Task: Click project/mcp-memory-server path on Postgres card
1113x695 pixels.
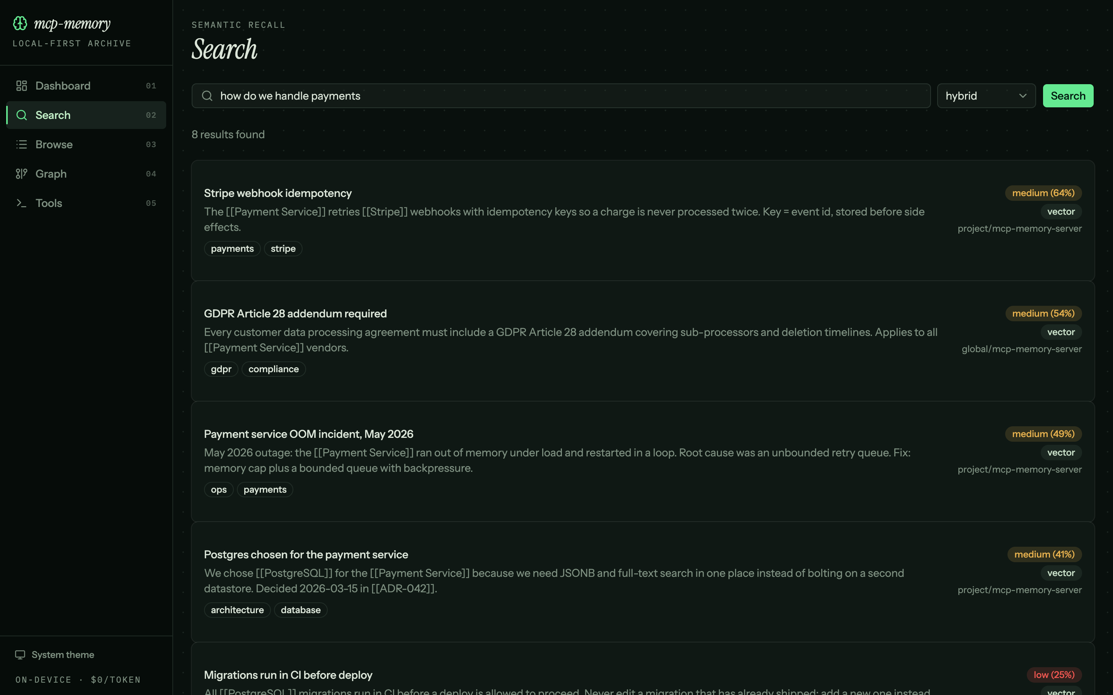Action: pos(1019,590)
